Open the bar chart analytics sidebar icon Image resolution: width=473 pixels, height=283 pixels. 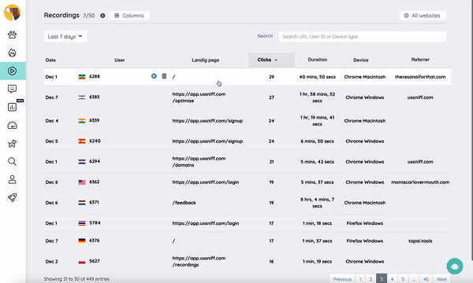pyautogui.click(x=12, y=107)
